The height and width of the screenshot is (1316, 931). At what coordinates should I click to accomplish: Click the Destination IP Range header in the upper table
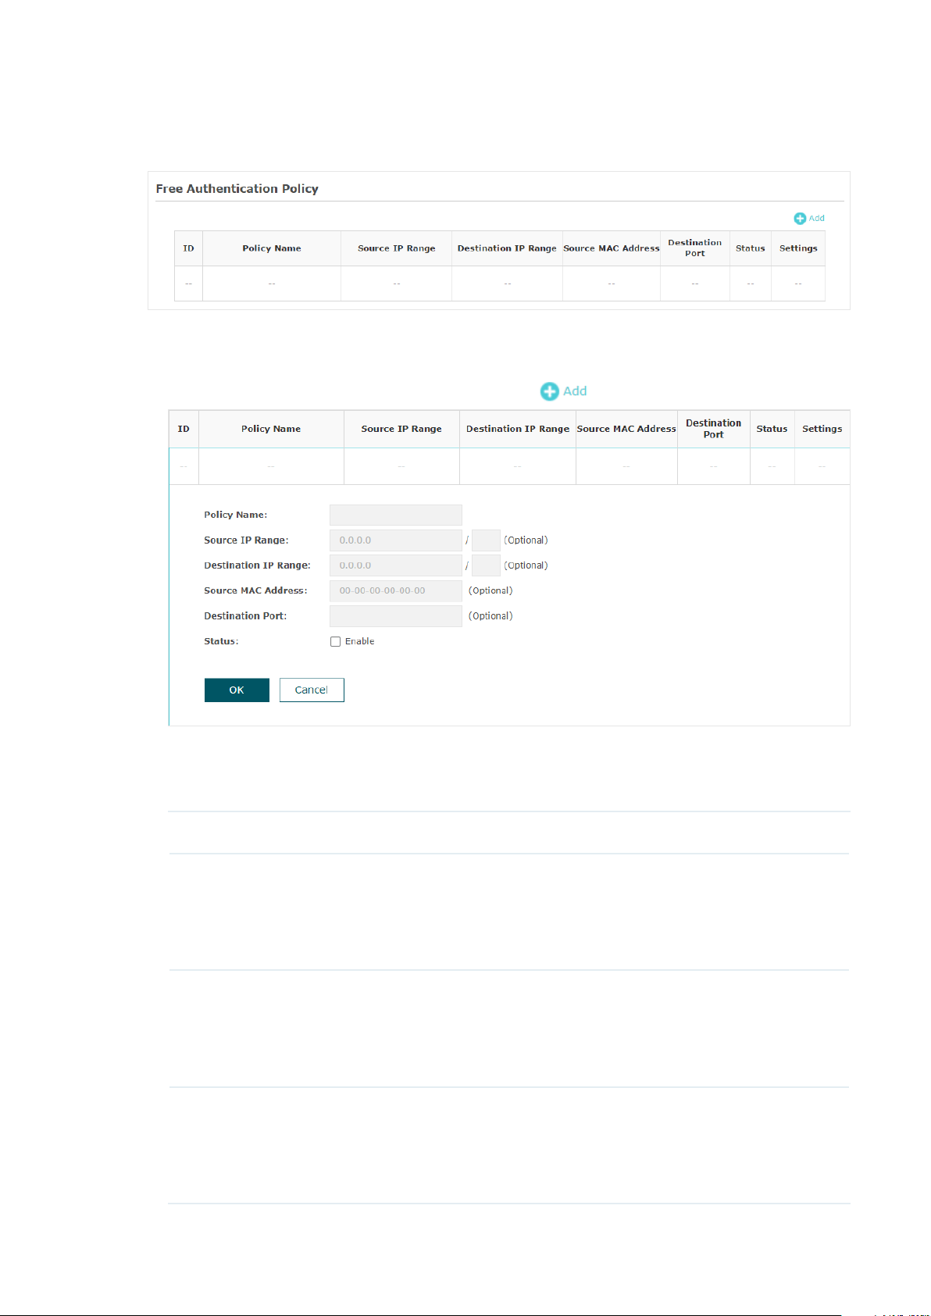[x=507, y=248]
